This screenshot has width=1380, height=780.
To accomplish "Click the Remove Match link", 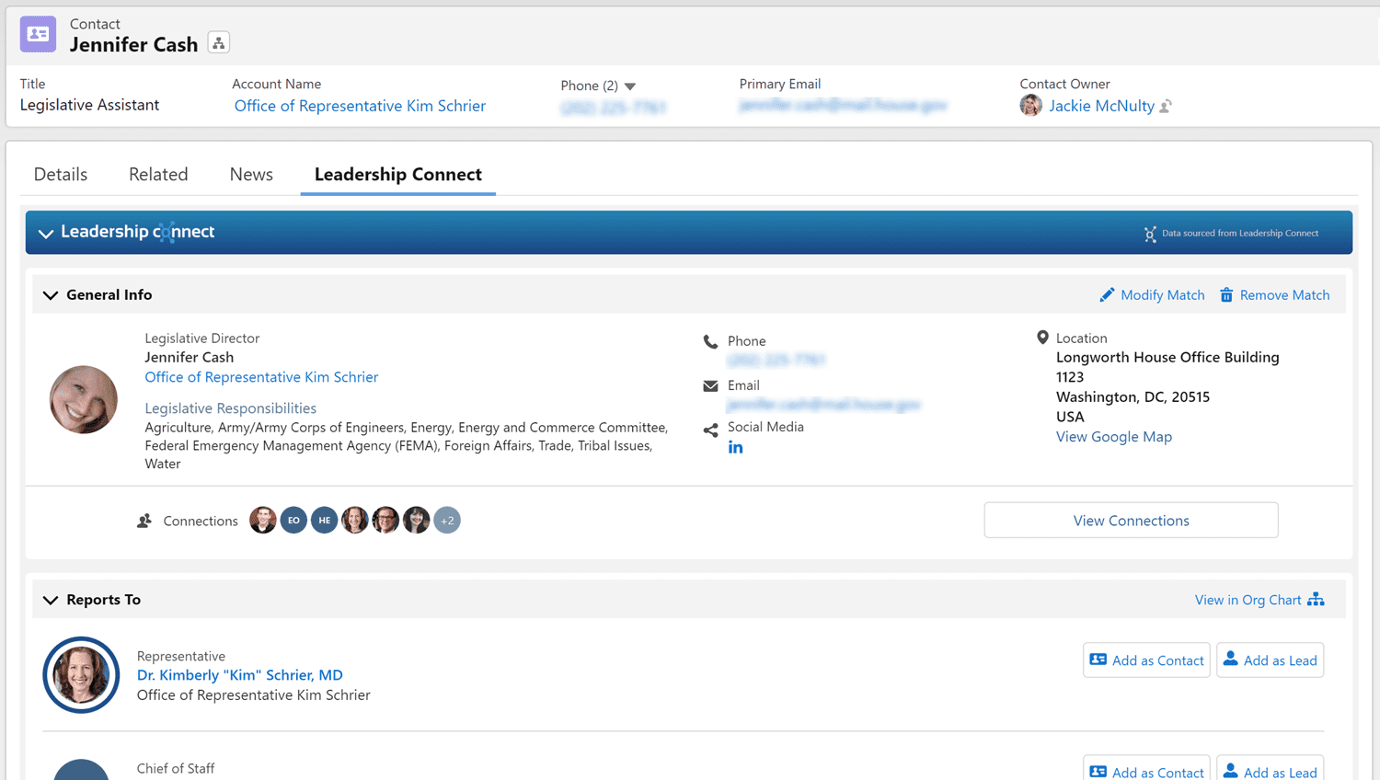I will pyautogui.click(x=1285, y=295).
